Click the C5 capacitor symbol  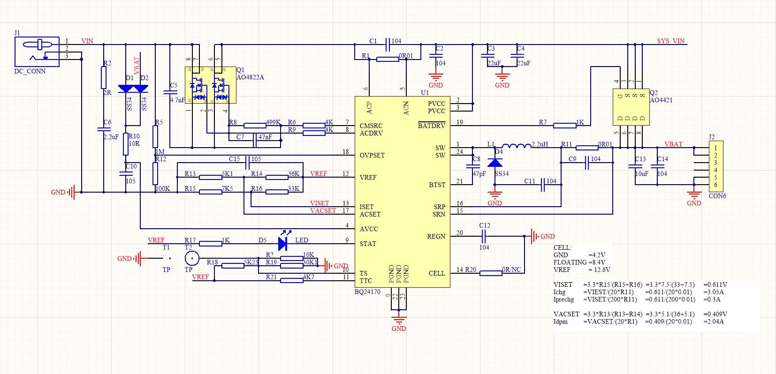[x=170, y=92]
